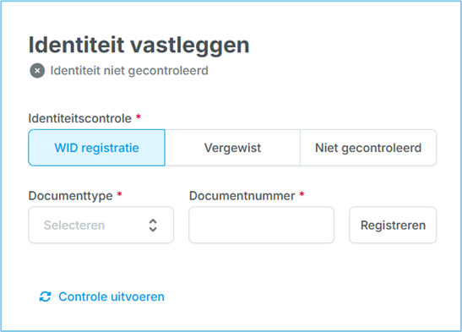Image resolution: width=462 pixels, height=332 pixels.
Task: Choose the Vergewist option
Action: click(232, 148)
